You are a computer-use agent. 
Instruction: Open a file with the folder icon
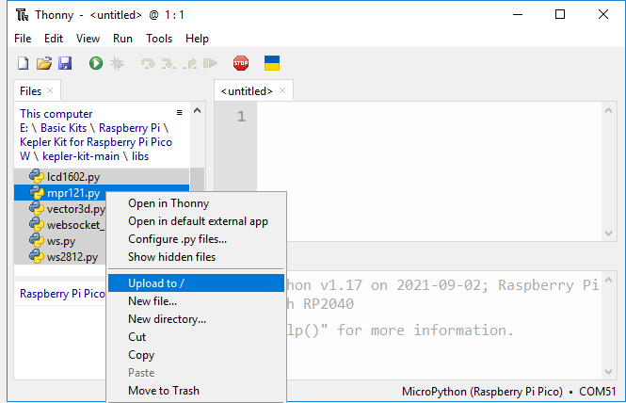(x=44, y=63)
